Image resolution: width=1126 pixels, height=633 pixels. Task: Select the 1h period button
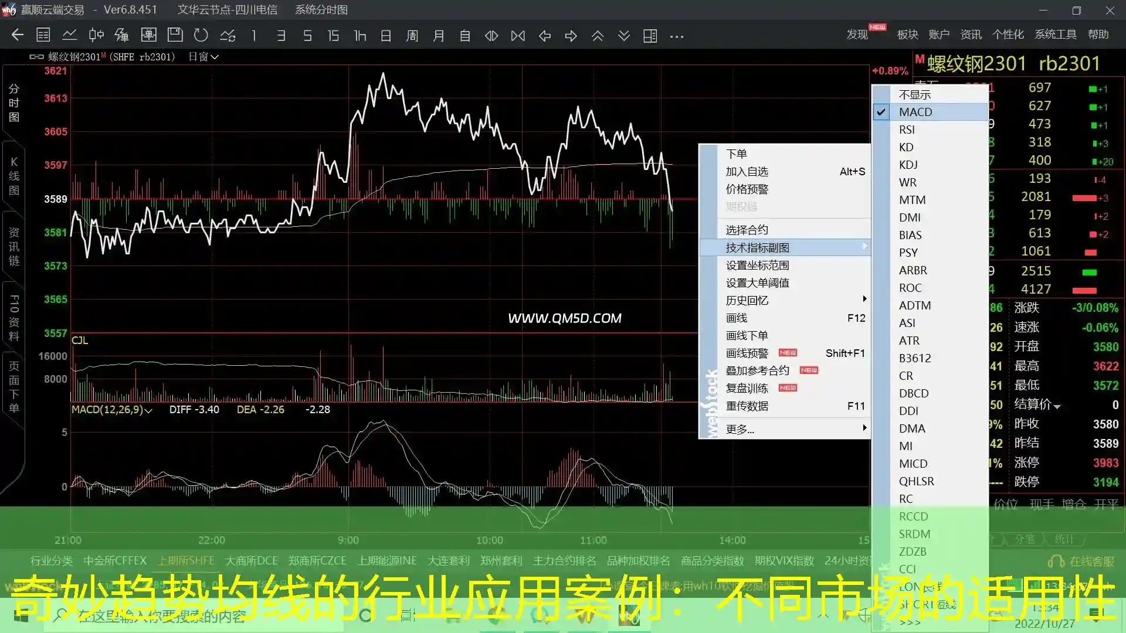coord(360,36)
